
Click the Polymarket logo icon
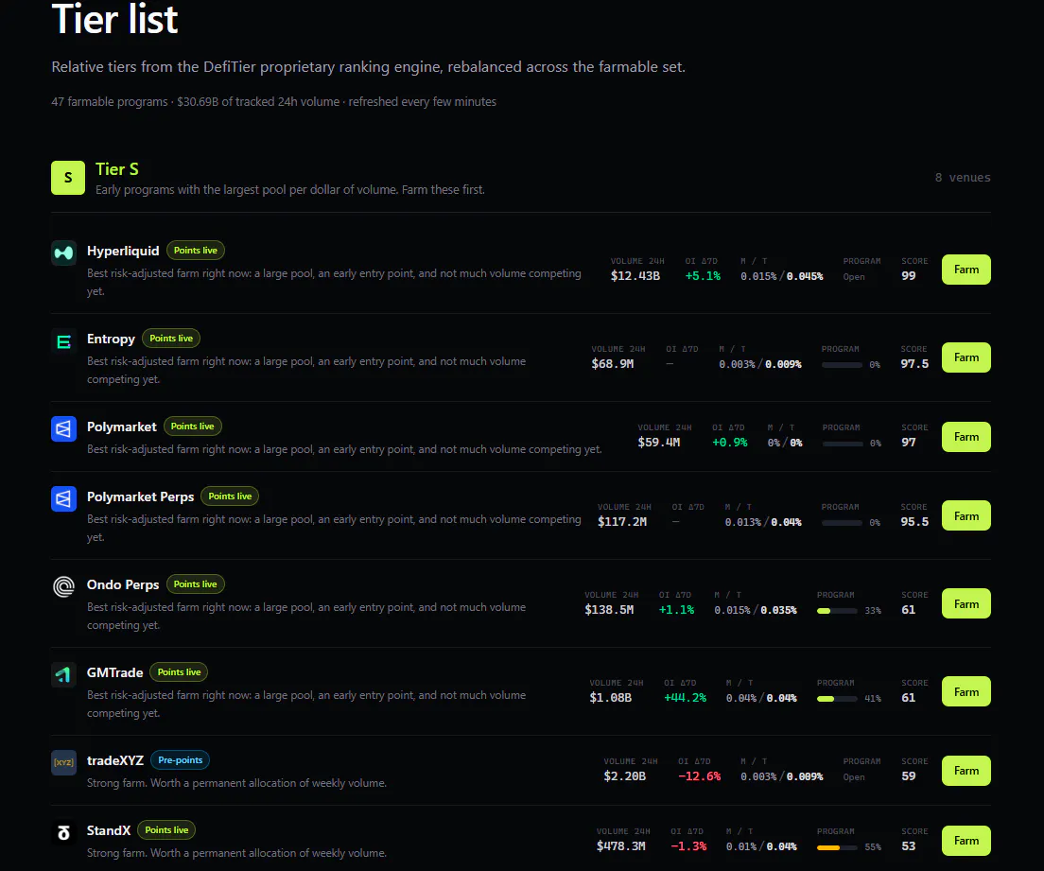click(64, 428)
